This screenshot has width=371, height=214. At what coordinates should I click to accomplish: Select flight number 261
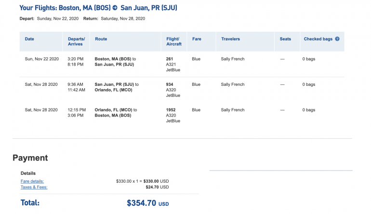point(169,59)
